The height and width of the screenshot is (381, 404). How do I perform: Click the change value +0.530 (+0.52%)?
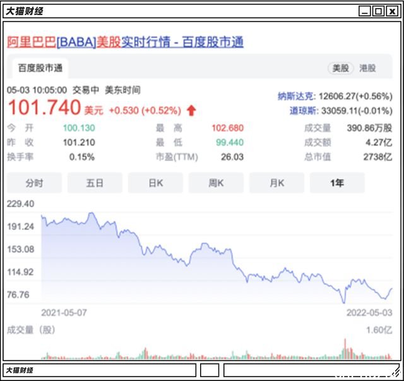(x=145, y=111)
